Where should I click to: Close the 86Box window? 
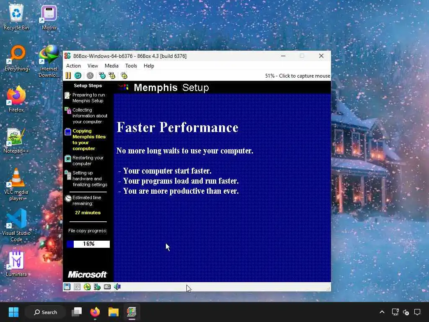[321, 56]
